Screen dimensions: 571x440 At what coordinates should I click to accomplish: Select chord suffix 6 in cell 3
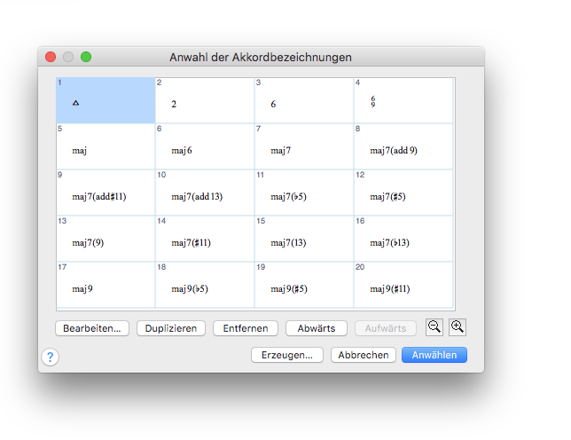pyautogui.click(x=304, y=100)
